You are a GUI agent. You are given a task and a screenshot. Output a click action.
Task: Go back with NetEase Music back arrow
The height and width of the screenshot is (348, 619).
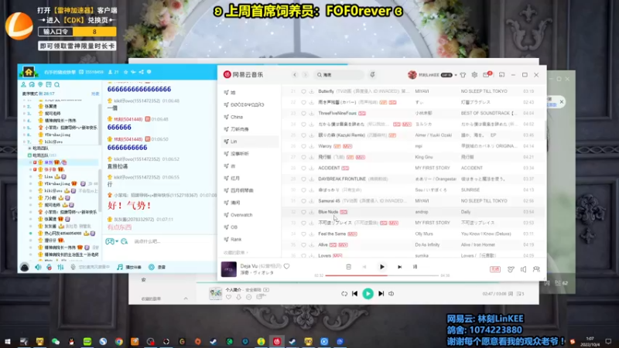coord(295,74)
